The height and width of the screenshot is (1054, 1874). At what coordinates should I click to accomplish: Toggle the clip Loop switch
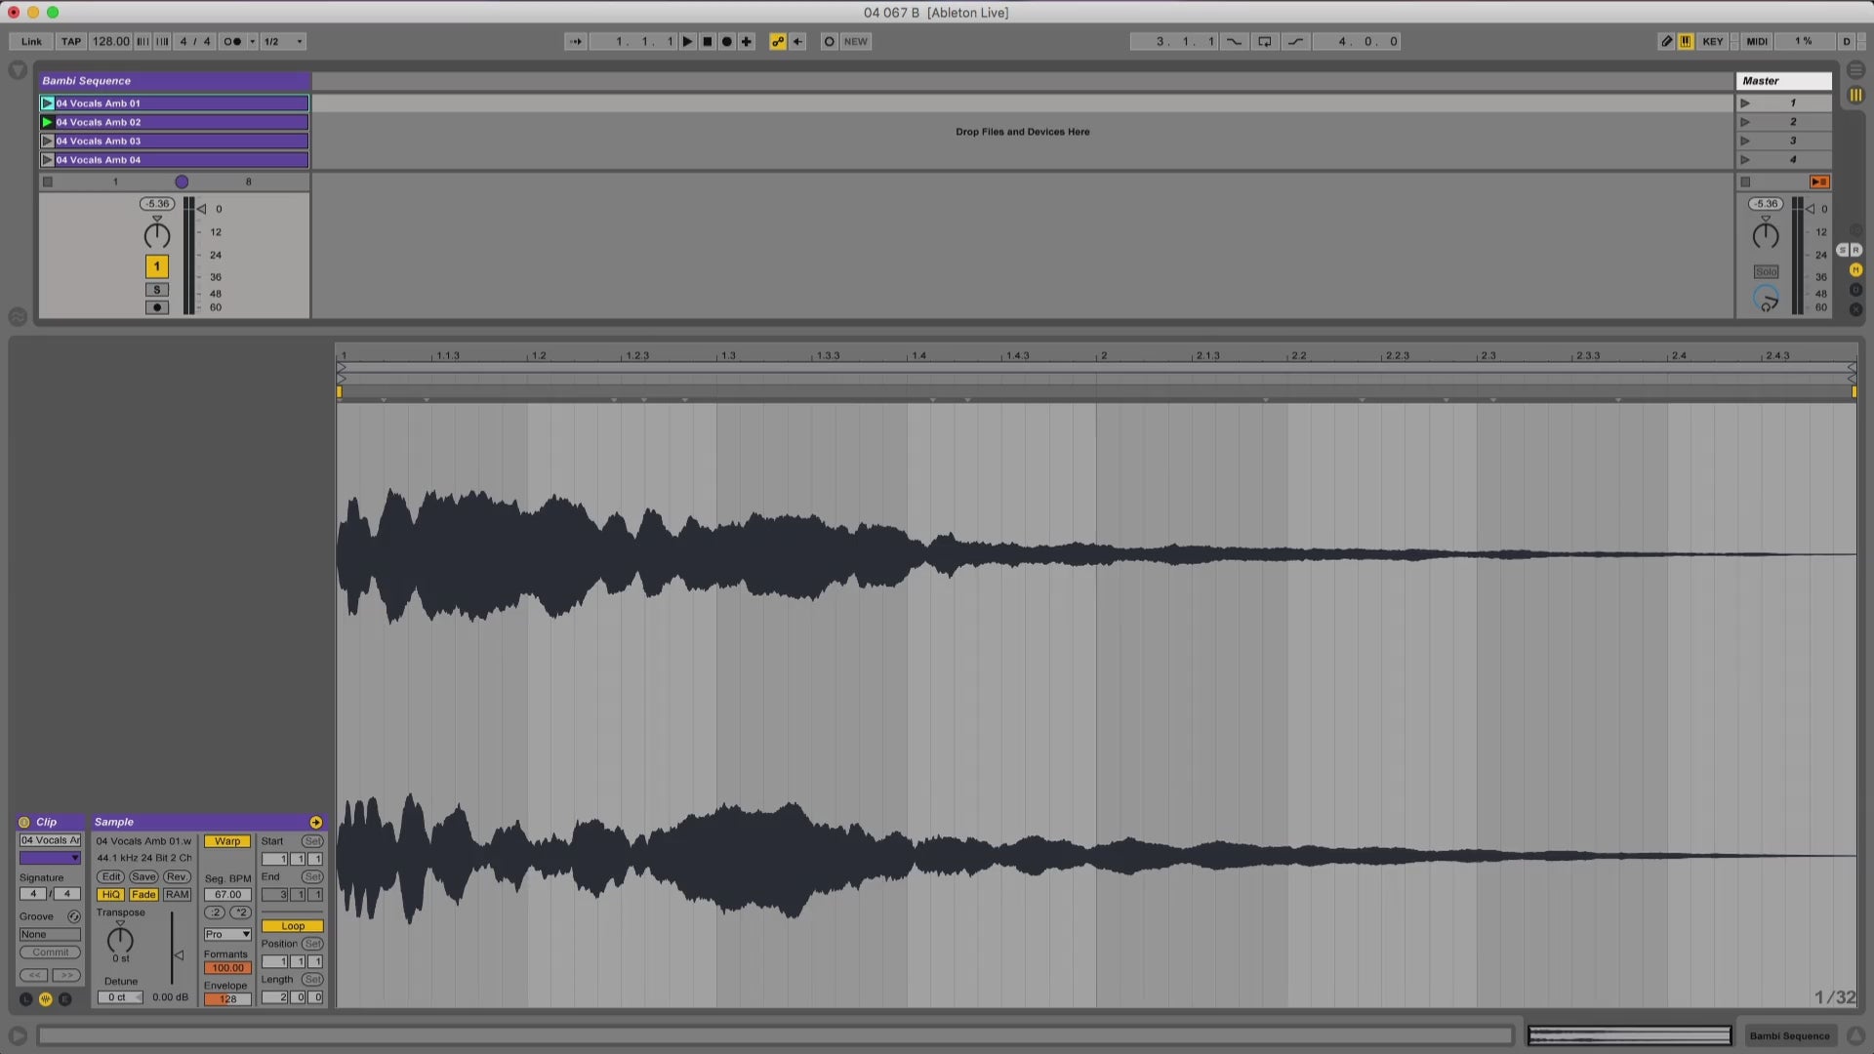[292, 926]
